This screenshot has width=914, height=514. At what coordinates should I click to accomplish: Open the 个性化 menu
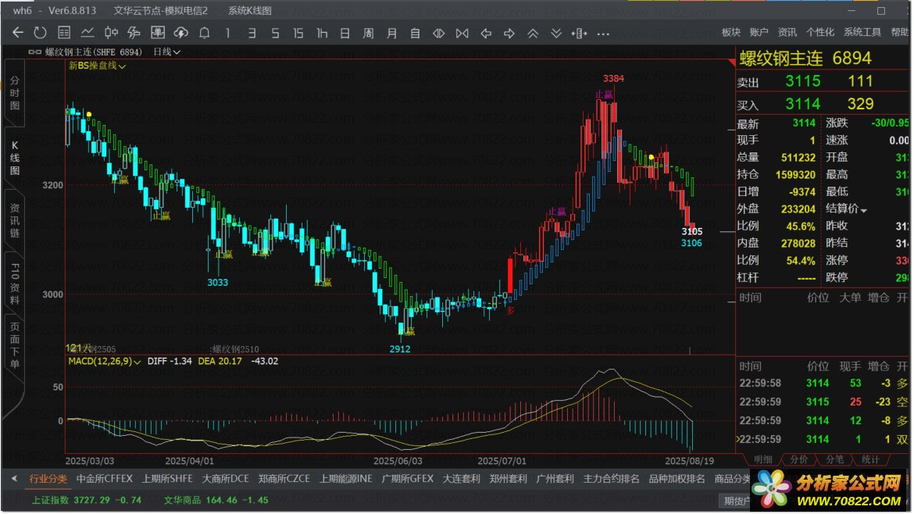[820, 33]
